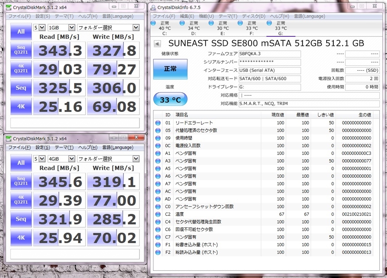Click app icon of the 1GiB CrystalDiskMark window
387x278 pixels.
click(9, 8)
